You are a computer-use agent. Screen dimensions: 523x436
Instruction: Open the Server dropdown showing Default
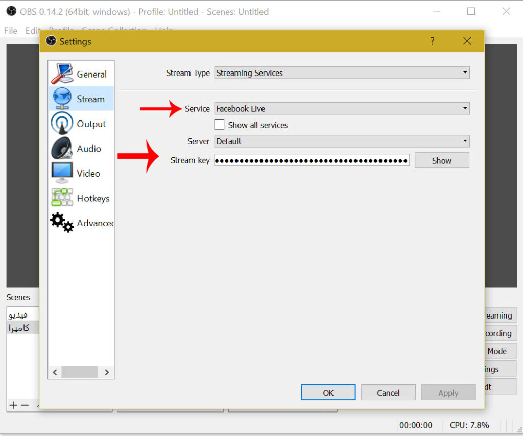[342, 141]
